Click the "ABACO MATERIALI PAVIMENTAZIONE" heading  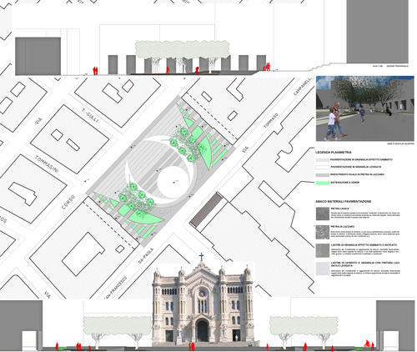click(343, 201)
